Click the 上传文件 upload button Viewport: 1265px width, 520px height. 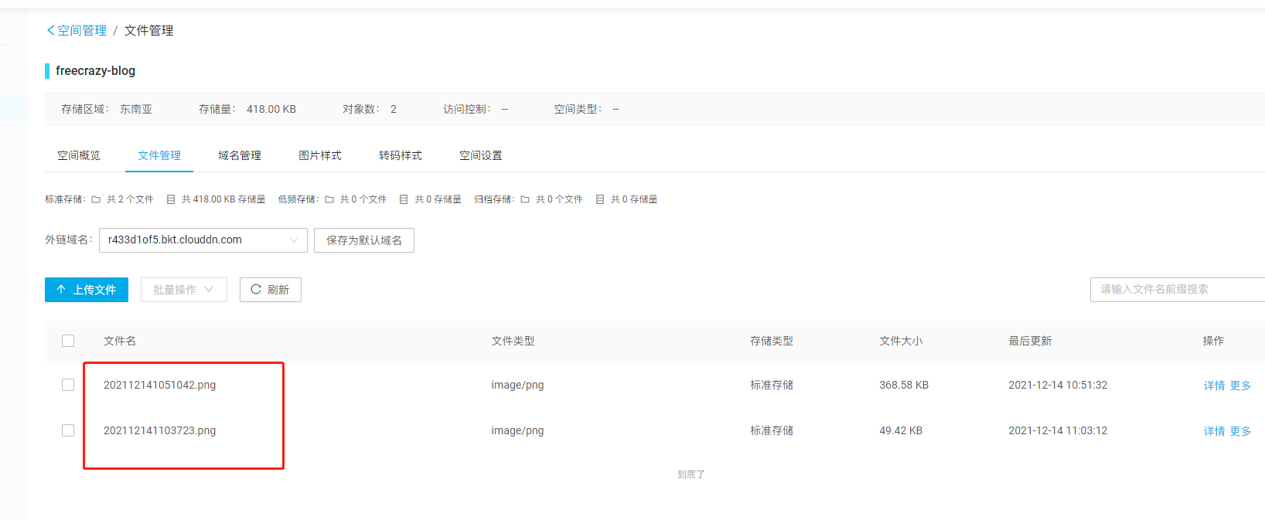(87, 290)
